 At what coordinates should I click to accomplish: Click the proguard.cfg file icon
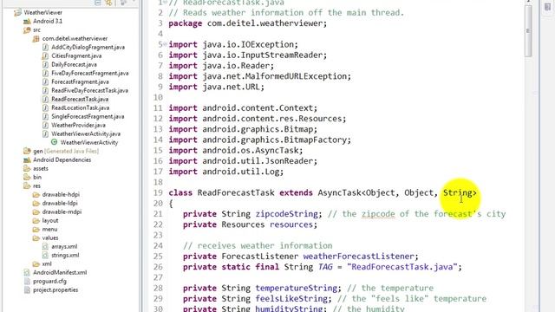click(x=27, y=281)
